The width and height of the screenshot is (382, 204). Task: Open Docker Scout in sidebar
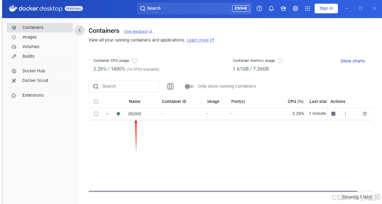[40, 81]
